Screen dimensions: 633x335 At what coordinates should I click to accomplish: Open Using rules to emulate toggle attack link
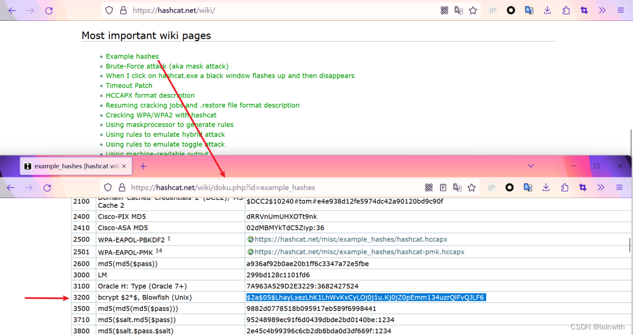click(x=165, y=144)
